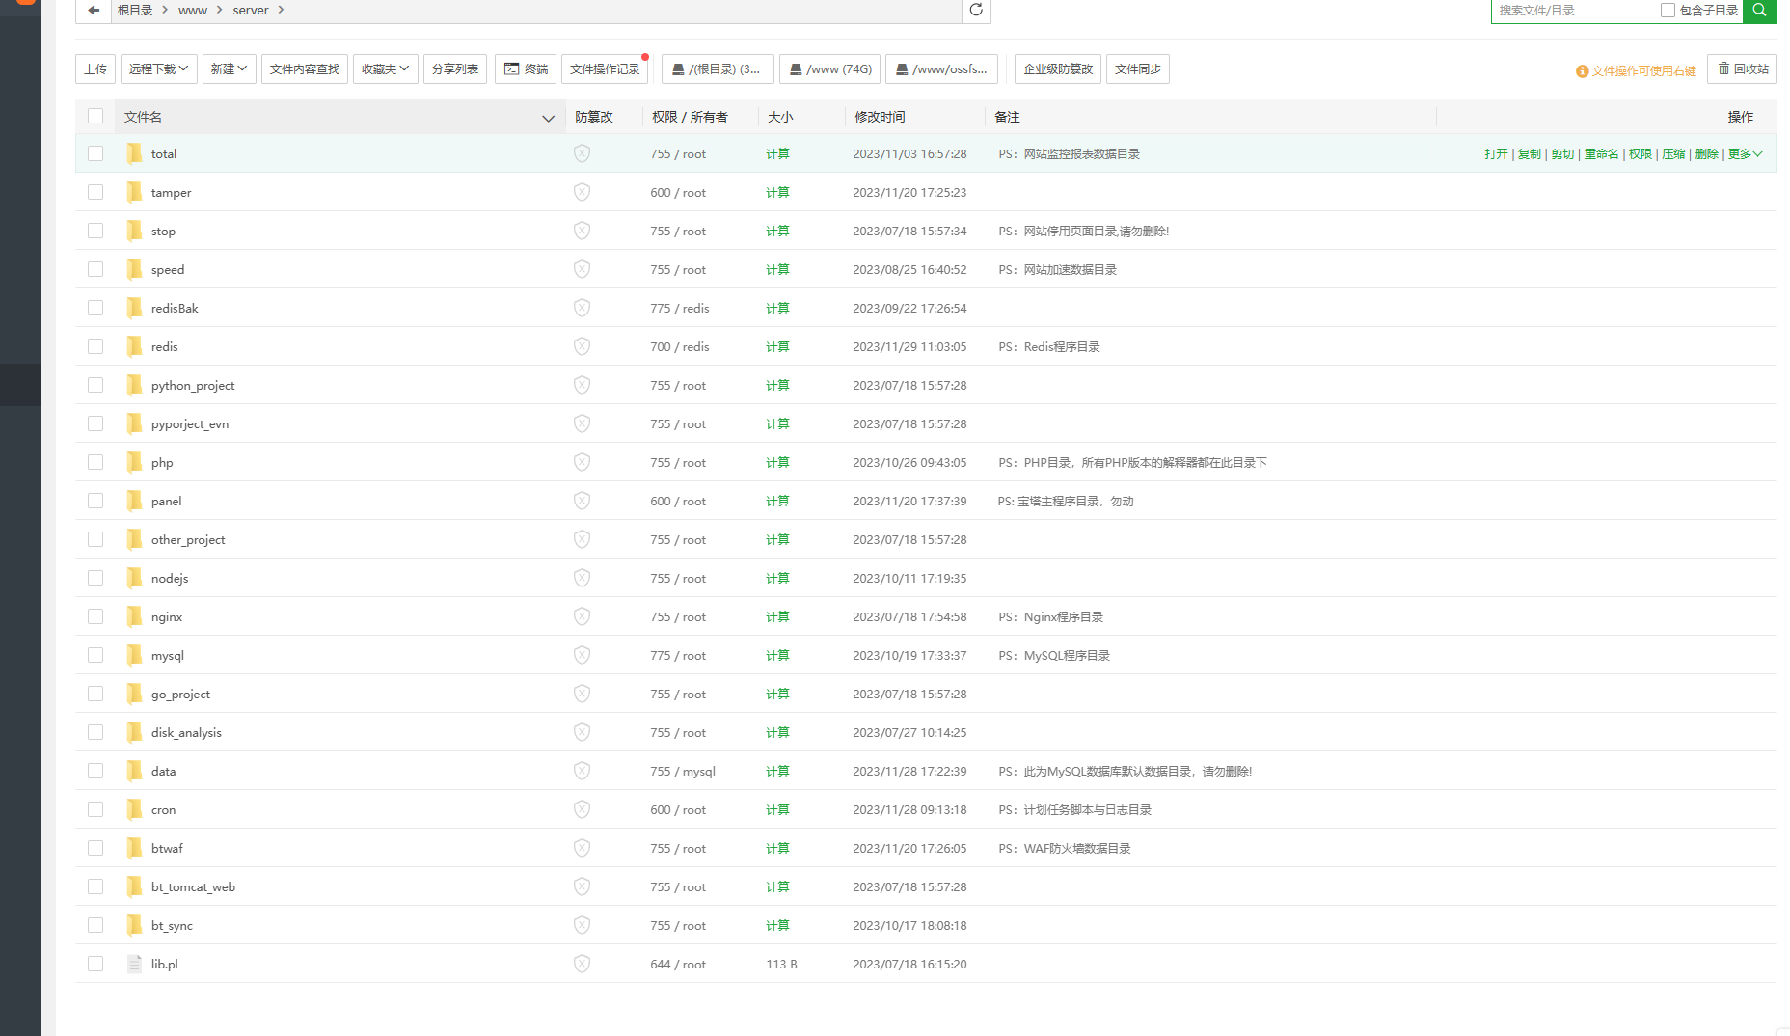Check the box for other_project folder

95,539
